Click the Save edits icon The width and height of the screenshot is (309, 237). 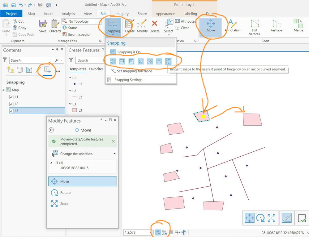point(43,26)
